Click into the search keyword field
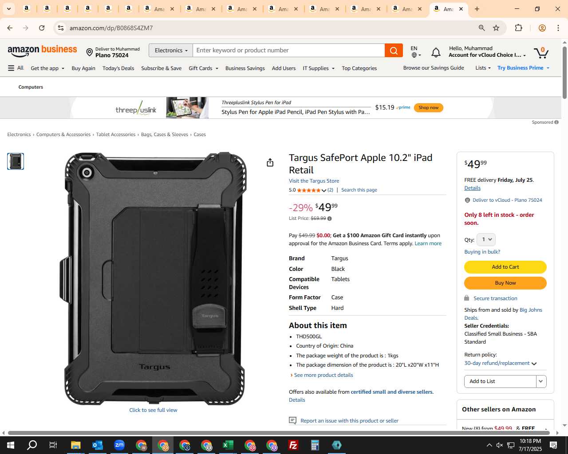 point(288,51)
